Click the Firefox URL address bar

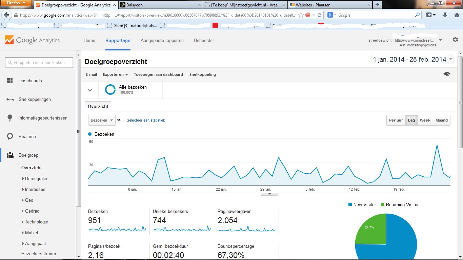click(x=158, y=15)
